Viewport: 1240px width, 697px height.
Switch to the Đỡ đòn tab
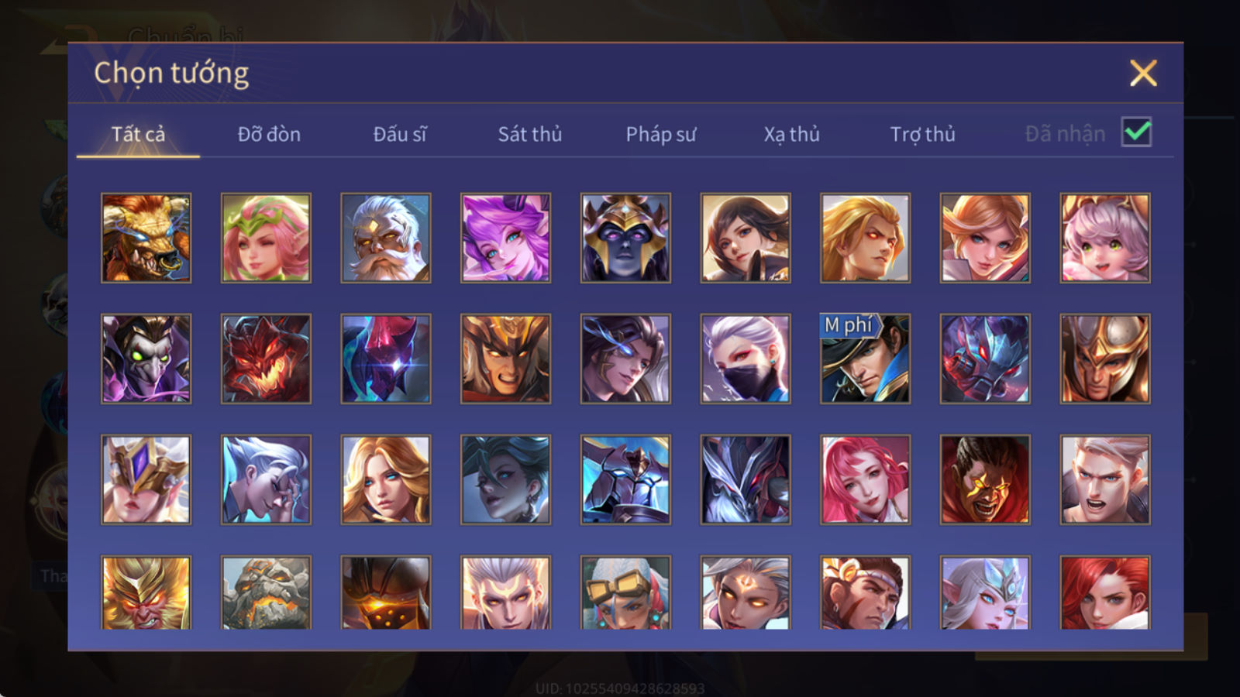tap(269, 134)
